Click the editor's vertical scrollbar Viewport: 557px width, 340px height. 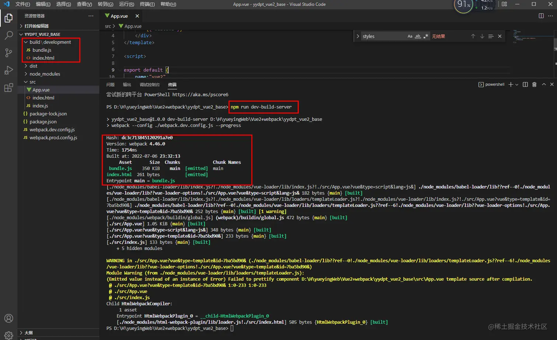(555, 44)
